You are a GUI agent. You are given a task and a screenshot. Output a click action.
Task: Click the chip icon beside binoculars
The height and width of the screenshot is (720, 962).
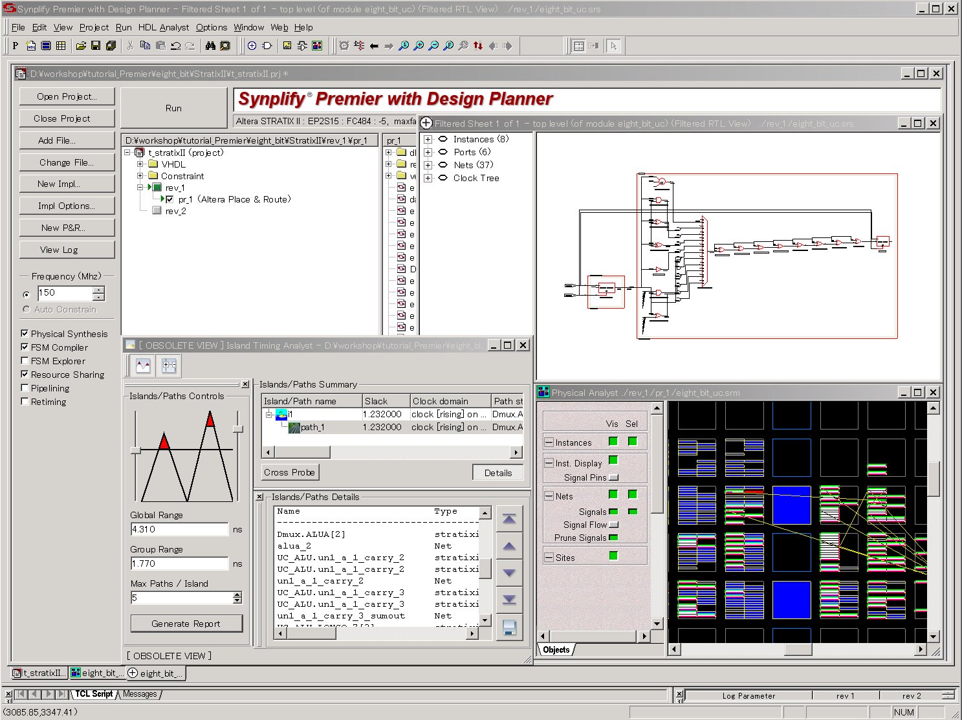coord(225,46)
